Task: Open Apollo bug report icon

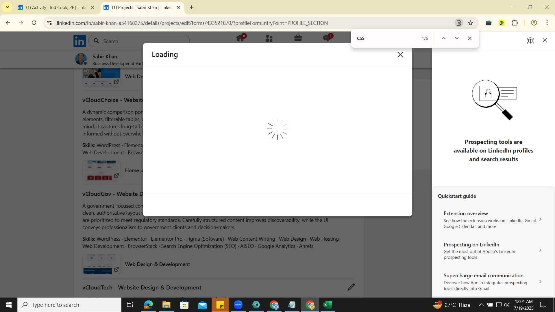Action: (530, 40)
